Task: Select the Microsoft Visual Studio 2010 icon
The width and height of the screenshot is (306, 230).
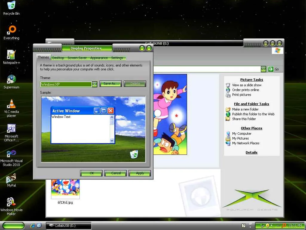Action: (11, 158)
